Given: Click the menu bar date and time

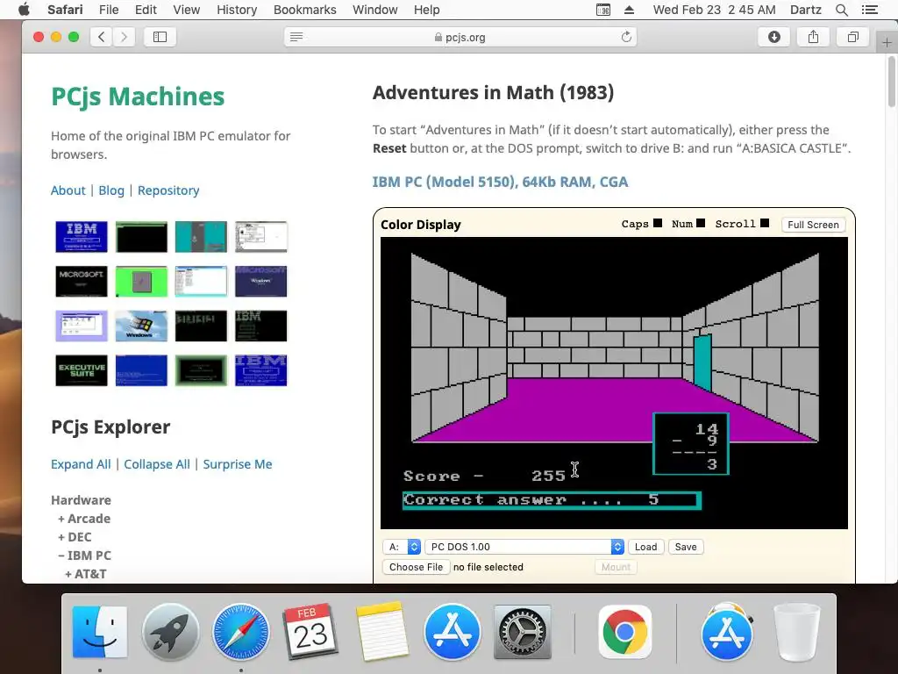Looking at the screenshot, I should tap(714, 10).
